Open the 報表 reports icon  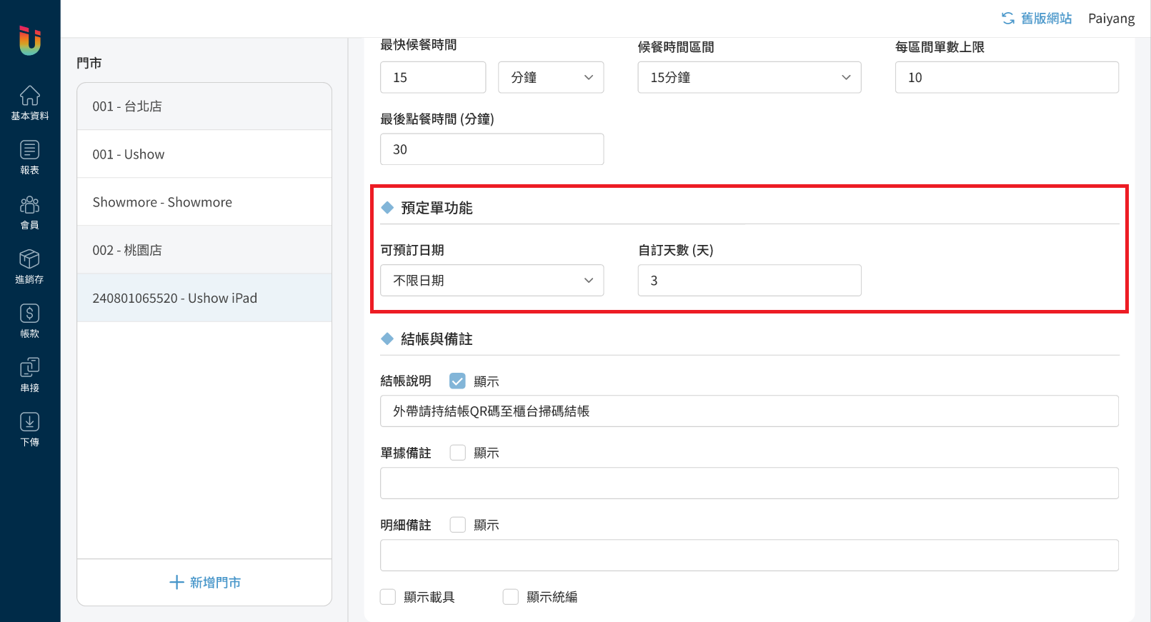tap(29, 157)
